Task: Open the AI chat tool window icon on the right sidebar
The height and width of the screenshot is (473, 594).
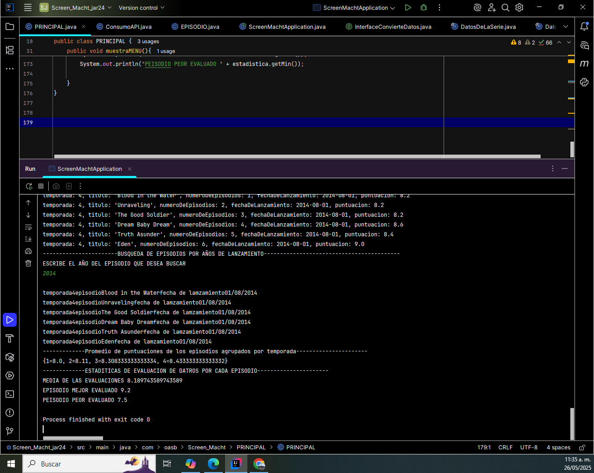Action: point(585,45)
